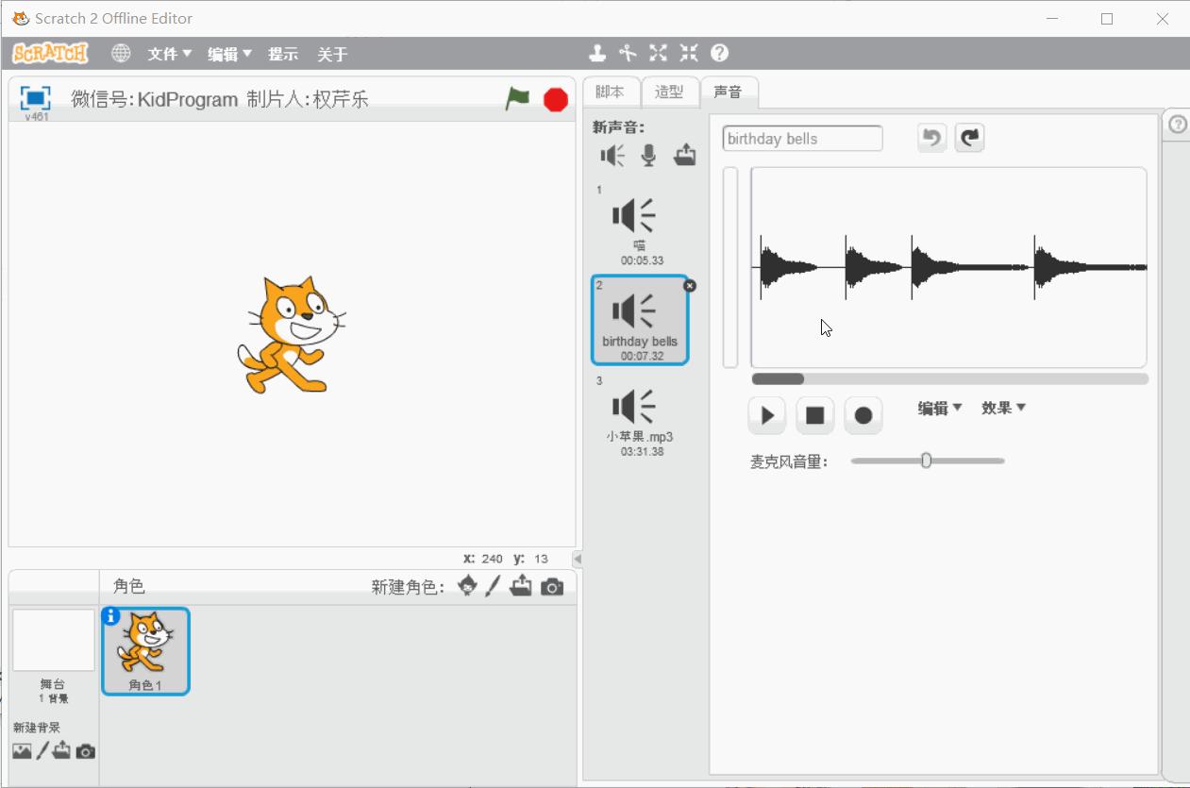Open the 编辑 sound edit dropdown

pyautogui.click(x=939, y=408)
